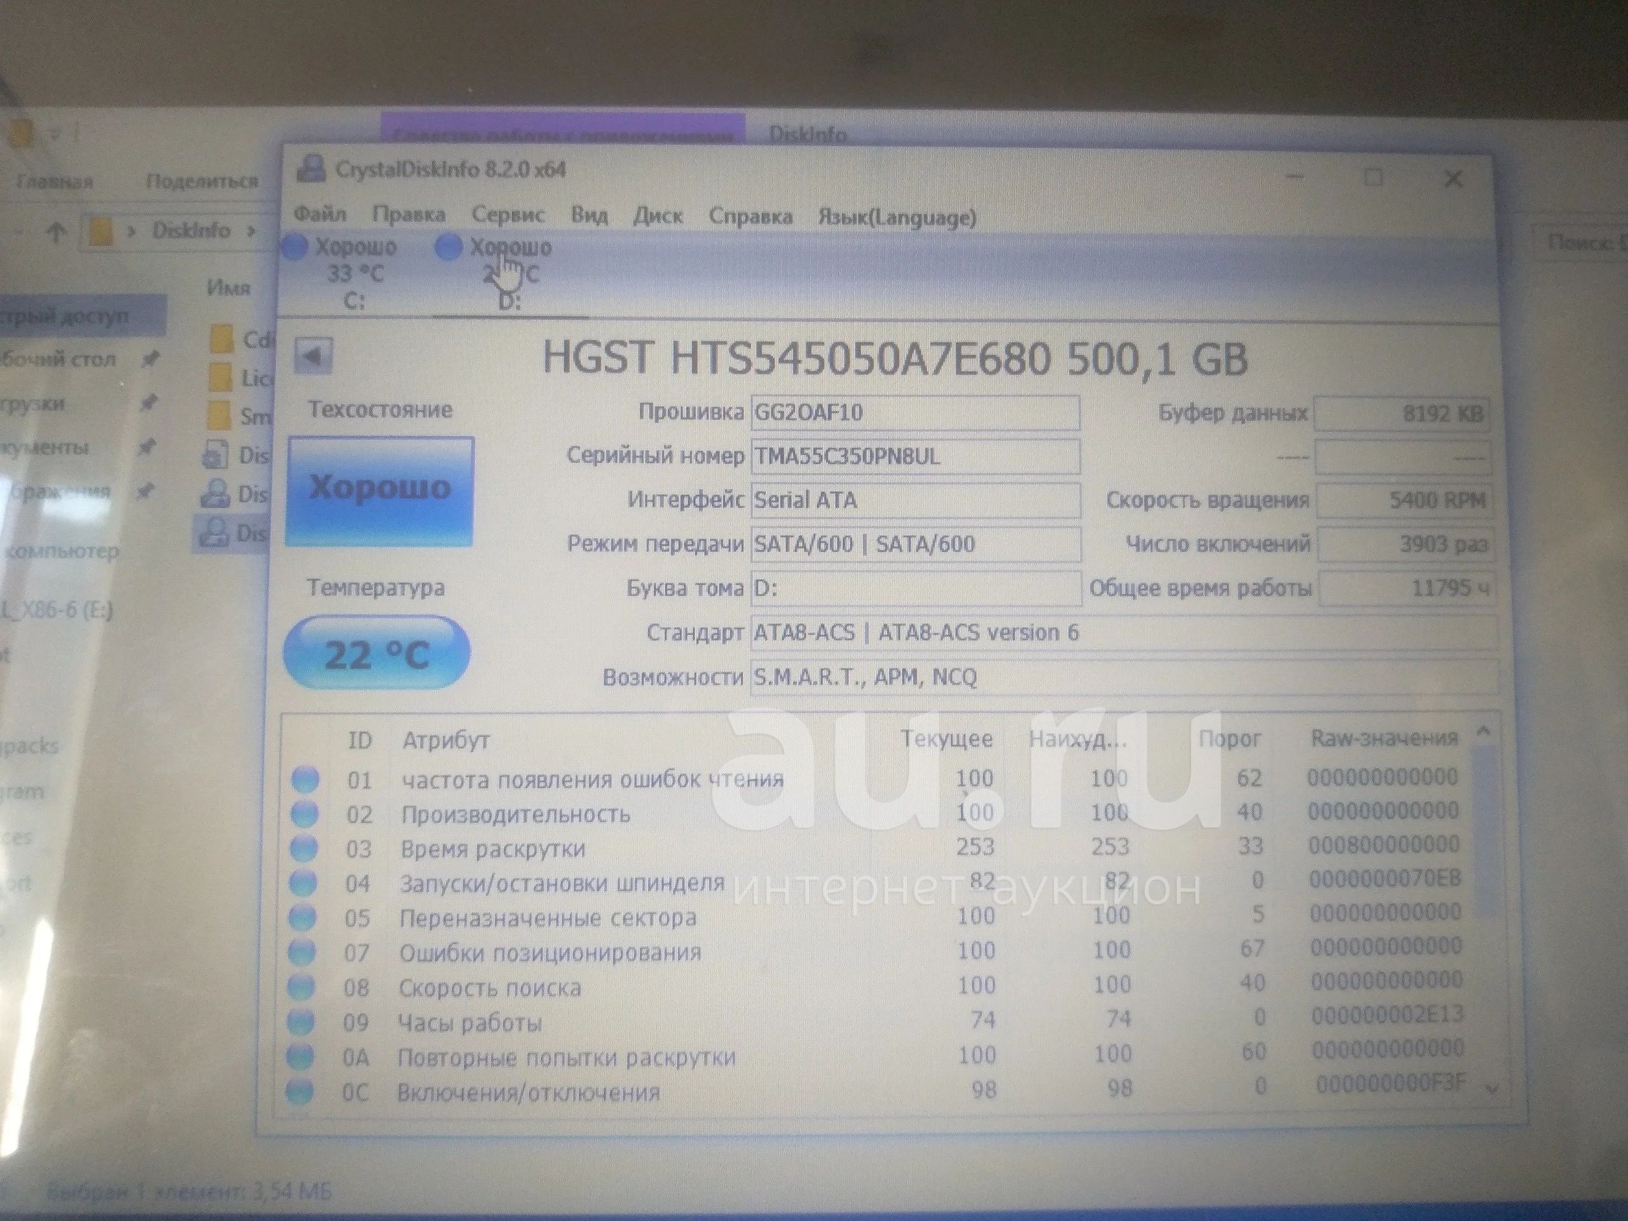Click the Raw-значения column header
Viewport: 1628px width, 1221px height.
click(x=1384, y=738)
